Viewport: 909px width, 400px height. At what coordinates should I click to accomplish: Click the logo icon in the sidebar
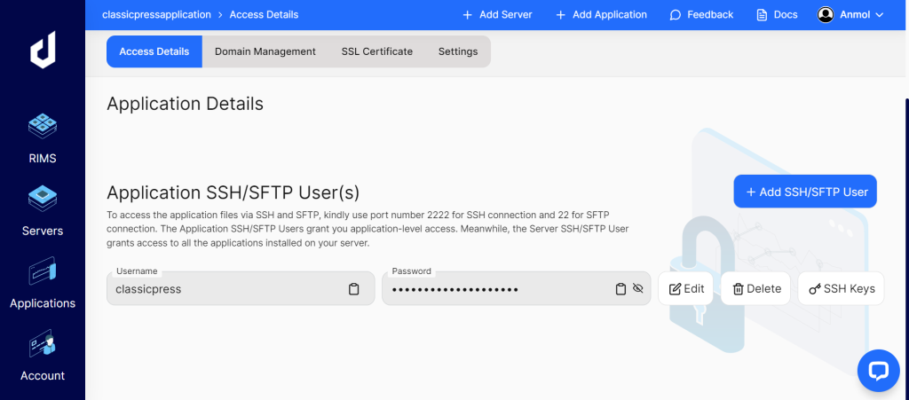pyautogui.click(x=43, y=52)
